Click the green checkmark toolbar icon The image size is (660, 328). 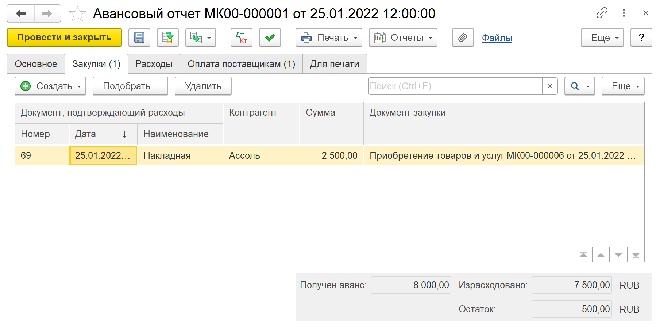pos(270,38)
